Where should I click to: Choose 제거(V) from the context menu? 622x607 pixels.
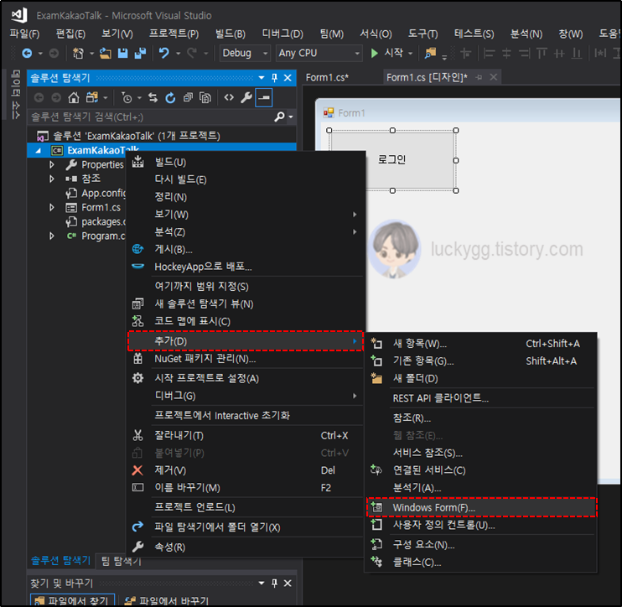(x=245, y=470)
